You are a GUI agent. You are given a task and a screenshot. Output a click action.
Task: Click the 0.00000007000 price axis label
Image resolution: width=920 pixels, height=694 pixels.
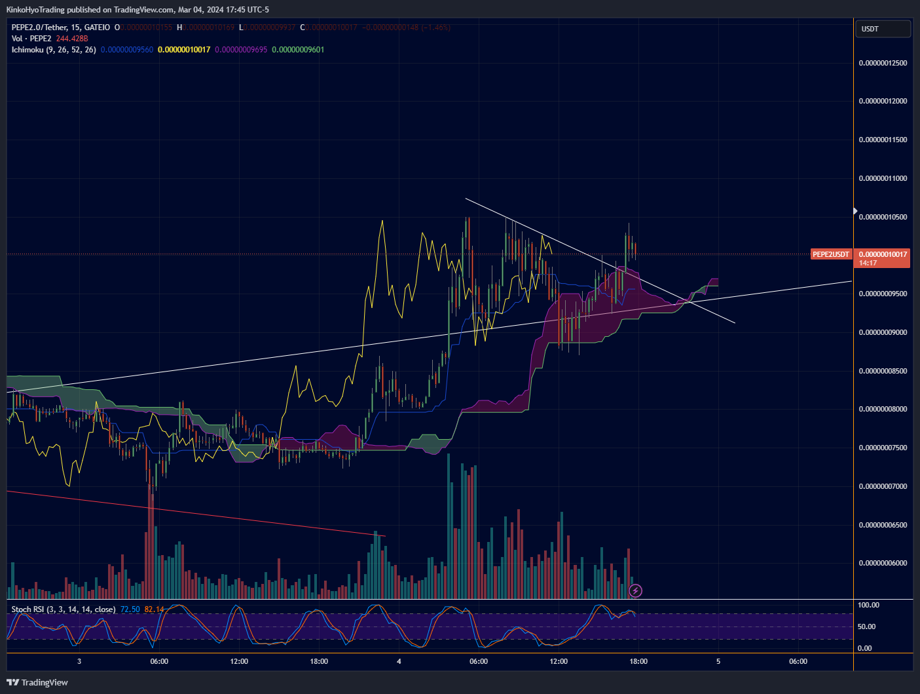883,486
